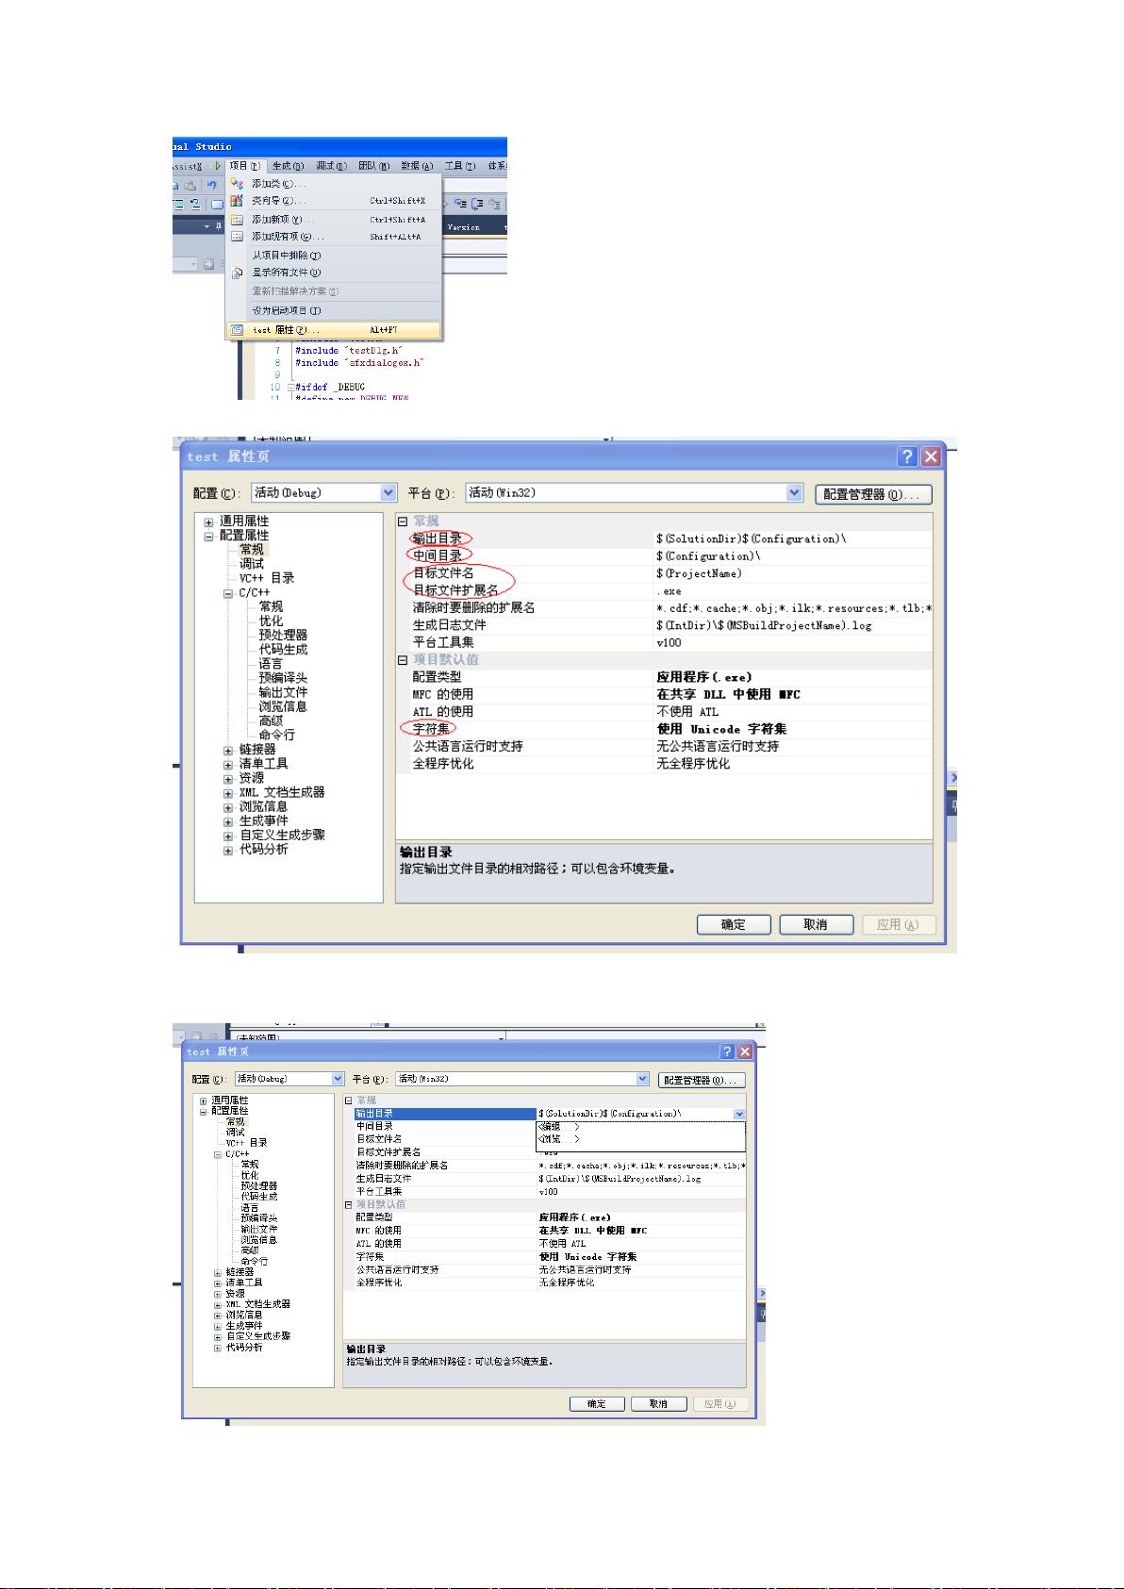
Task: Choose <浏览...> in the 输出目录 dropdown list
Action: click(641, 1139)
